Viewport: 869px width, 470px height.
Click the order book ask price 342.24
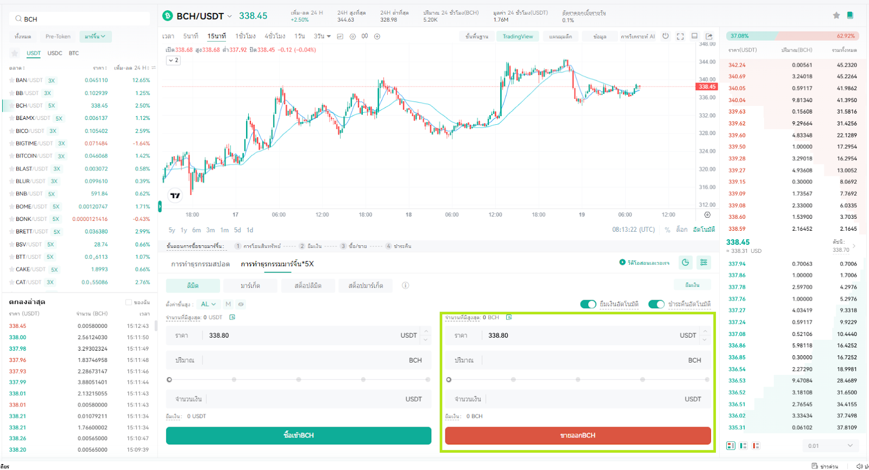(x=737, y=65)
